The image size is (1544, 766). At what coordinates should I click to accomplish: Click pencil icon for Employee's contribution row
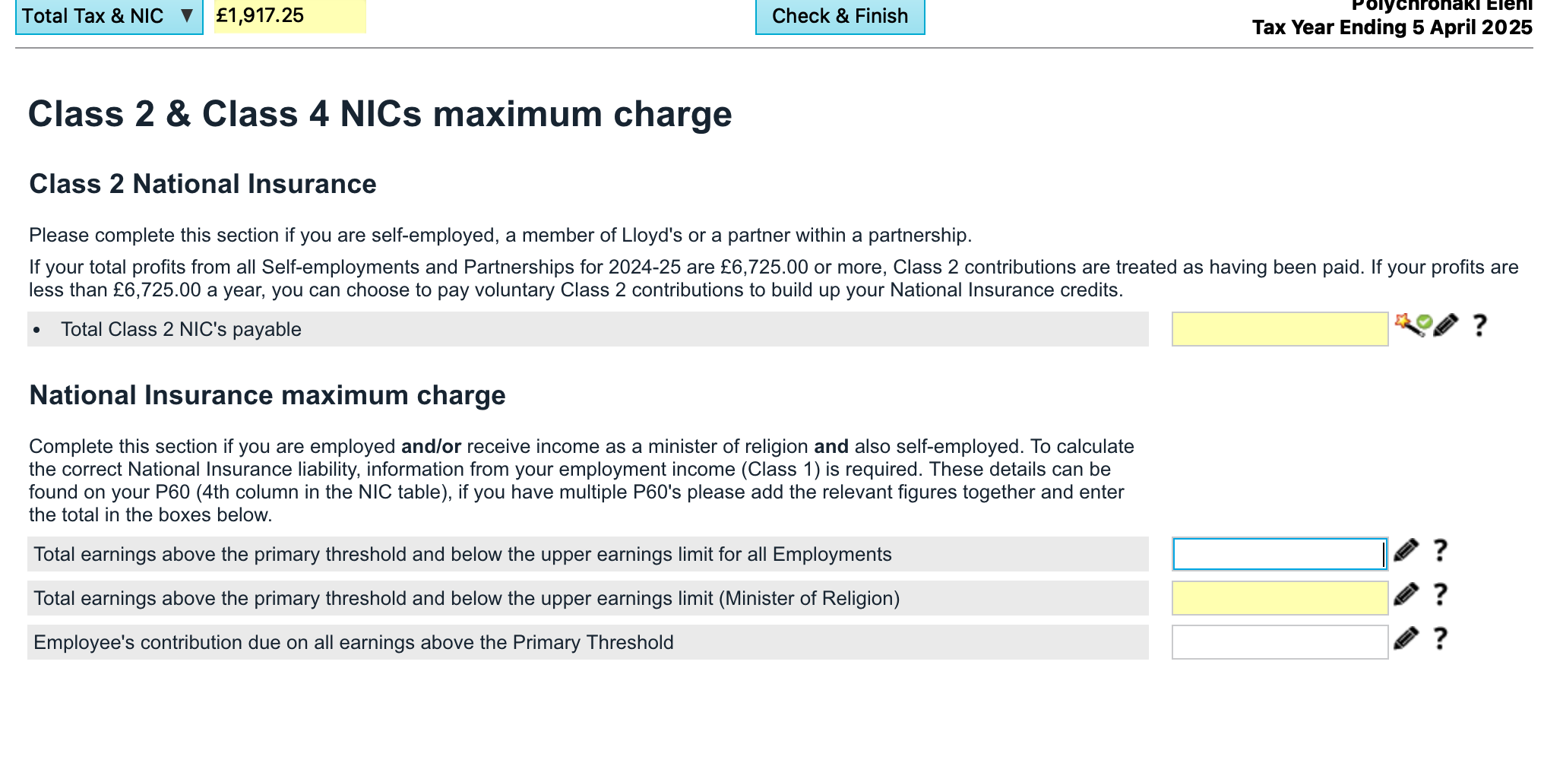coord(1406,638)
